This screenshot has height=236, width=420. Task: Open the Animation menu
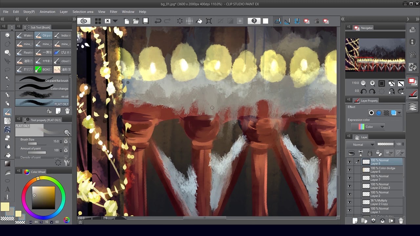click(48, 12)
